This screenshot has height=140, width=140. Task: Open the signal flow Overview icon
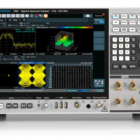(99, 83)
